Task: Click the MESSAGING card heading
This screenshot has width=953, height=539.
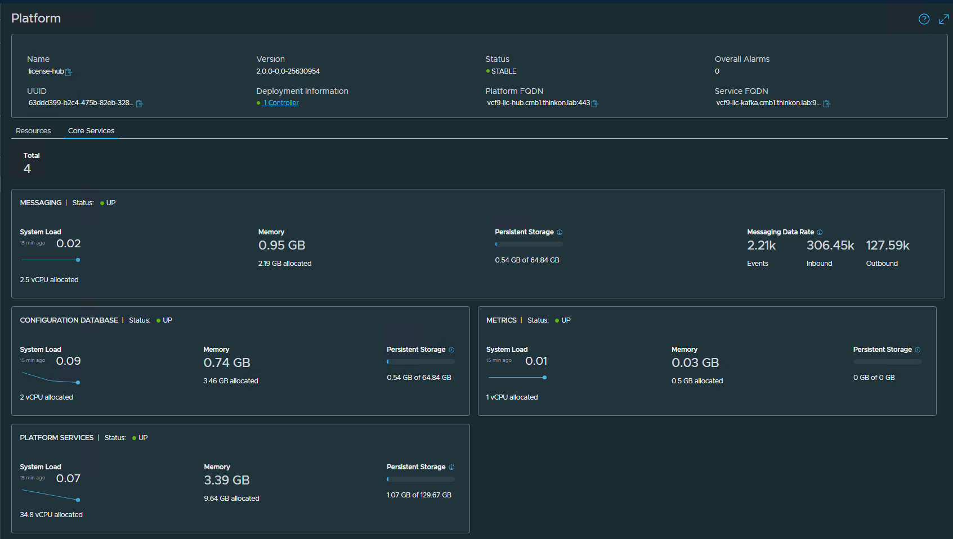Action: pyautogui.click(x=41, y=203)
